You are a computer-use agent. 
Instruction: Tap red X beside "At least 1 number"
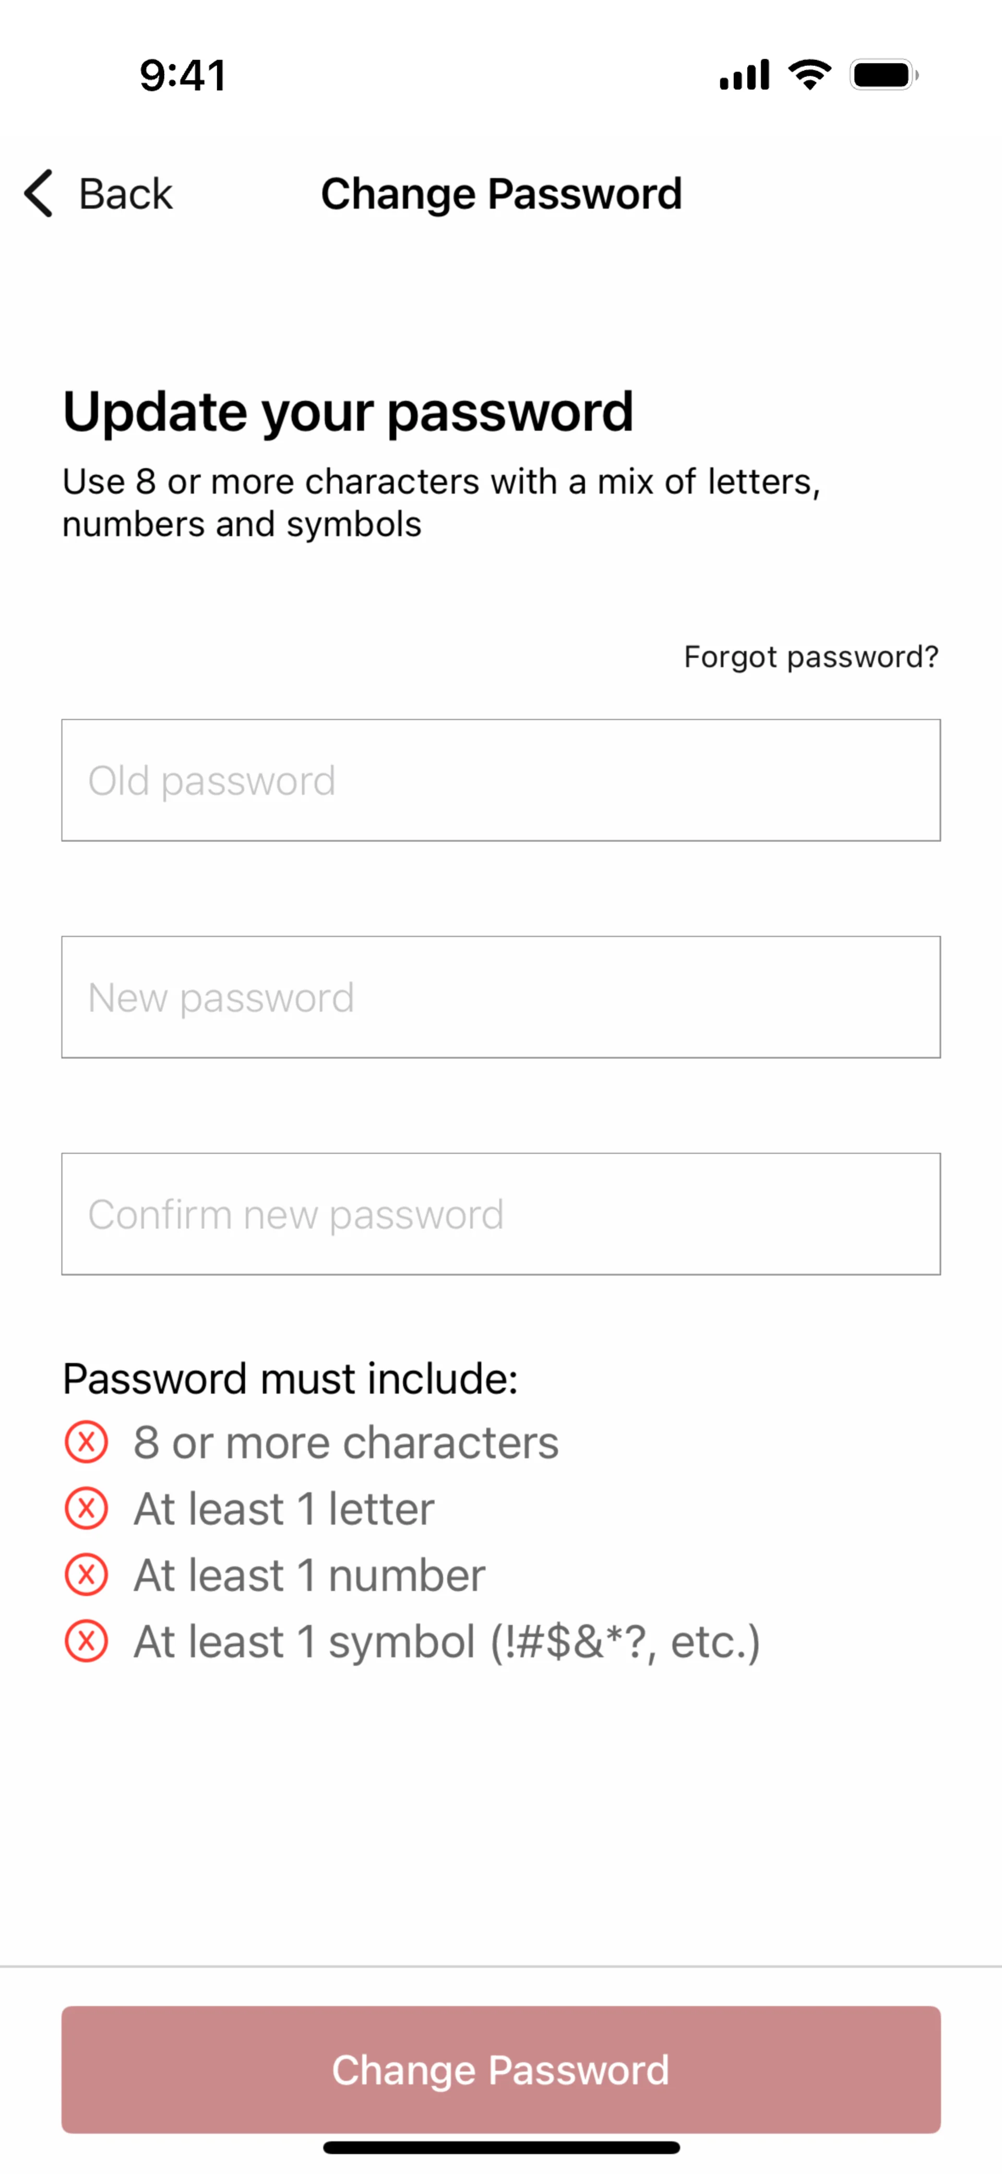86,1575
